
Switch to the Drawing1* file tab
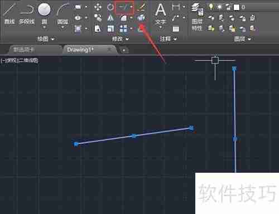(90, 50)
